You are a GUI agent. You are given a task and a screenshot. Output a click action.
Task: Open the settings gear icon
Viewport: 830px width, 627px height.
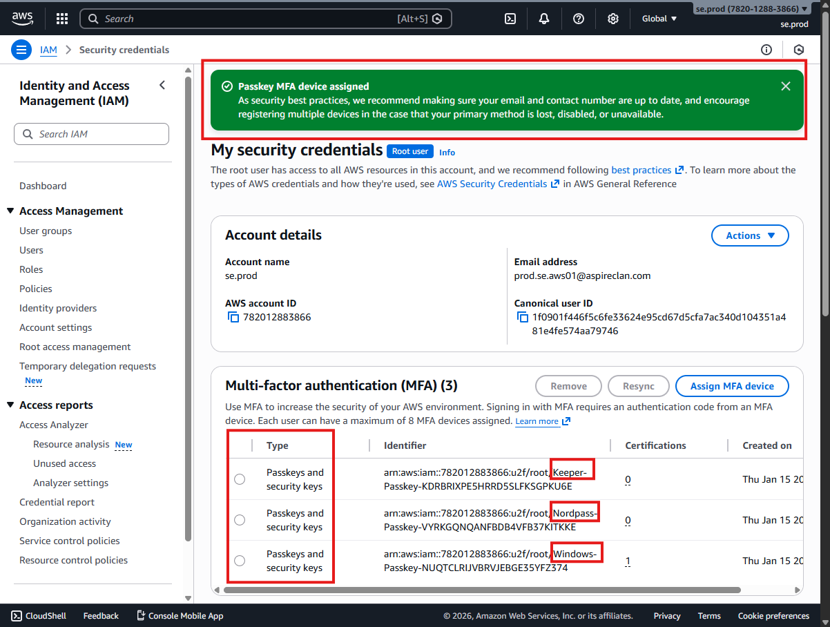pos(612,19)
